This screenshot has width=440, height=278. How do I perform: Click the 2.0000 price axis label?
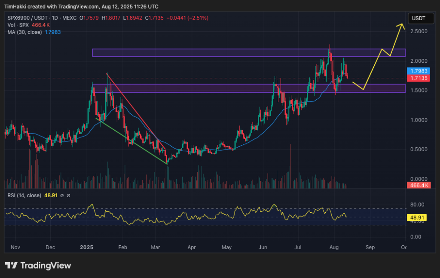(419, 61)
